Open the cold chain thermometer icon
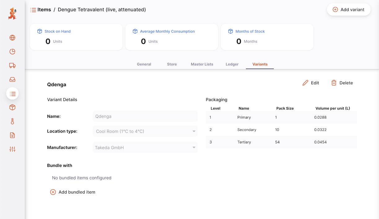 click(12, 121)
